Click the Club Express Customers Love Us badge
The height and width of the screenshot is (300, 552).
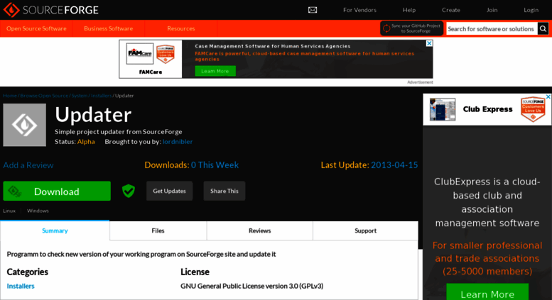[x=533, y=109]
